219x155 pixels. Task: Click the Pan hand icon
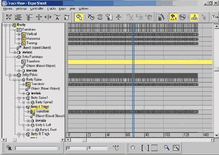pyautogui.click(x=133, y=148)
